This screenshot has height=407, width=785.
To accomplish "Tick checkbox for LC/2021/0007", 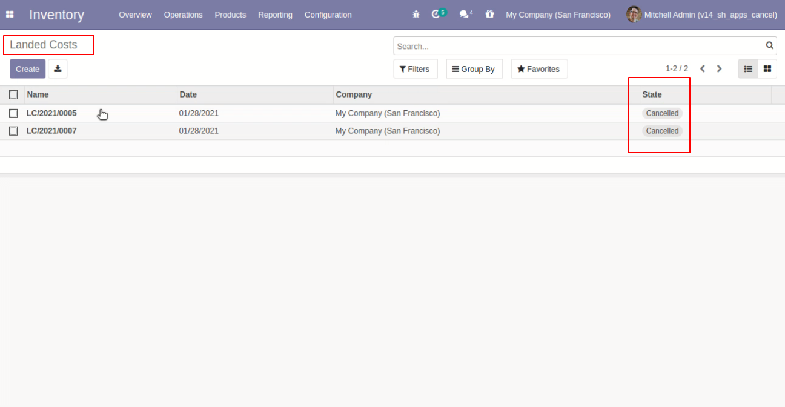I will point(13,131).
